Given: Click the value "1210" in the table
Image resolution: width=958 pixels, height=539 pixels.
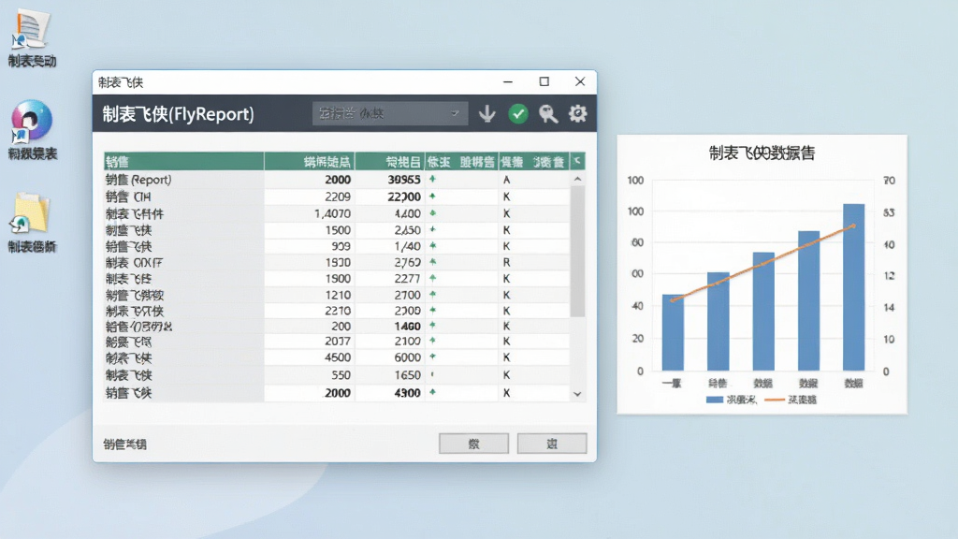Looking at the screenshot, I should point(338,295).
